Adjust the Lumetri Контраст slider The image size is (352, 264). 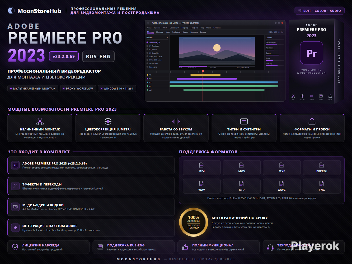point(275,50)
